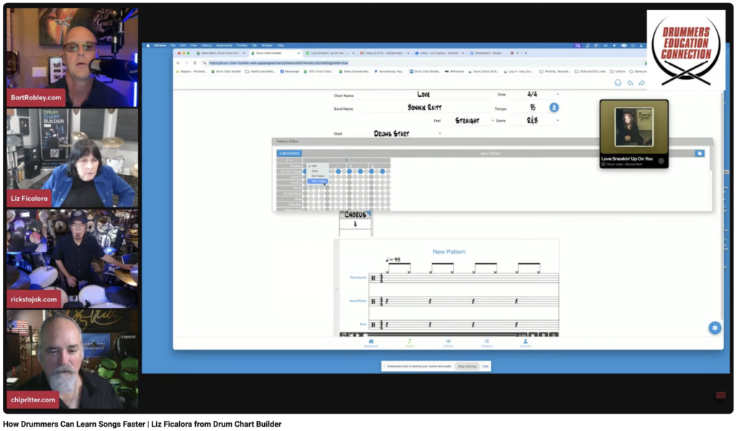Image resolution: width=737 pixels, height=431 pixels.
Task: Select the highlighted 16th Triplet division option
Action: point(318,181)
